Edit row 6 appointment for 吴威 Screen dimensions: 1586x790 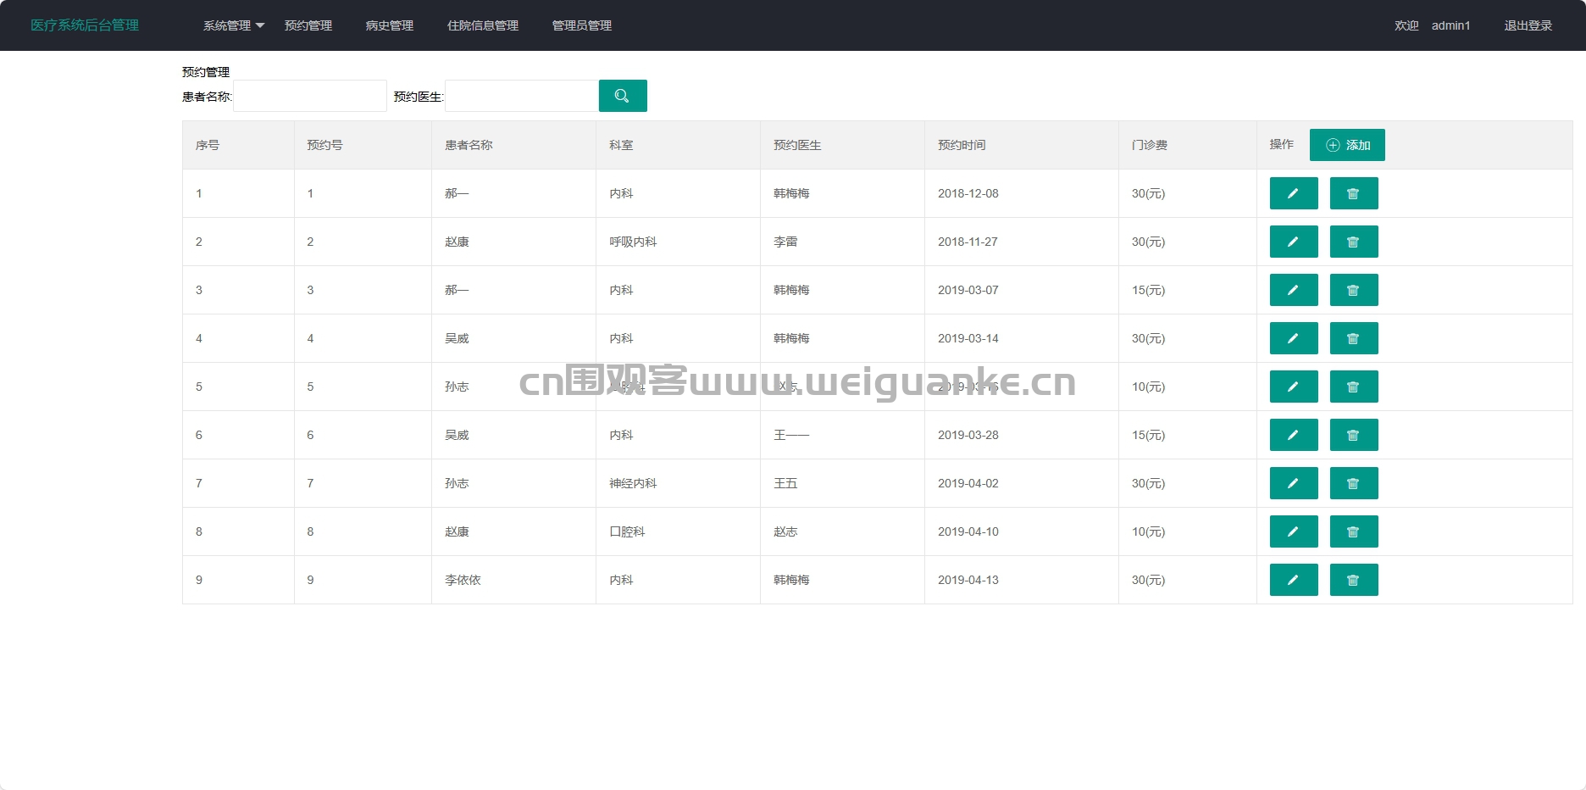[1293, 435]
